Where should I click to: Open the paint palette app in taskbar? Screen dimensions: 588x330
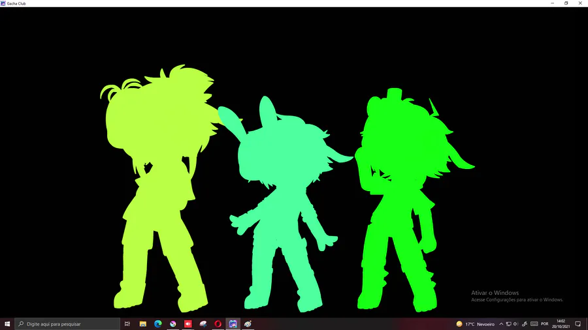point(248,324)
